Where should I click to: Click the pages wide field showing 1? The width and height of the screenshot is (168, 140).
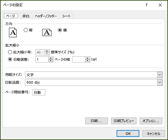pos(42,60)
